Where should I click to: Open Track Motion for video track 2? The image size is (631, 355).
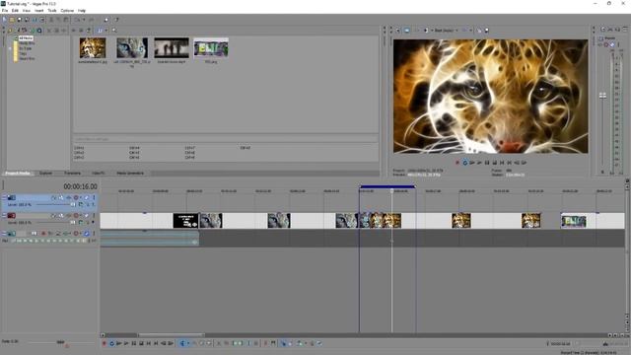(x=61, y=216)
